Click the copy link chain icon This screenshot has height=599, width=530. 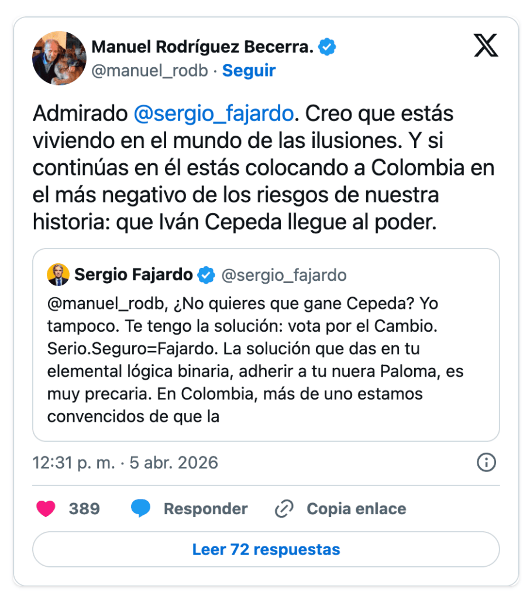[284, 508]
